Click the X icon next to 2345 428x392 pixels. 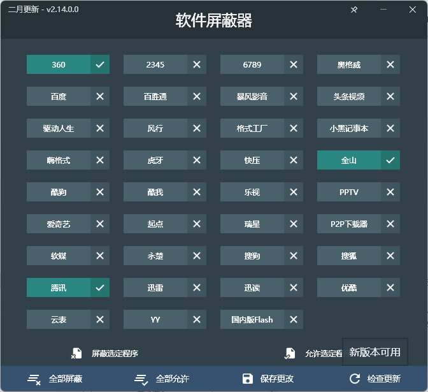197,64
